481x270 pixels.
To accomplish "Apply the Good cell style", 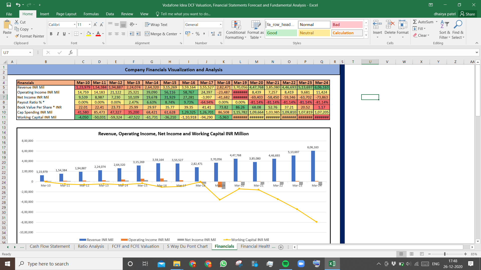I will tap(281, 33).
